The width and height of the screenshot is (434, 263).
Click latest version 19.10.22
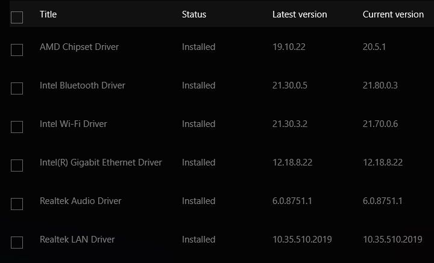pyautogui.click(x=289, y=47)
